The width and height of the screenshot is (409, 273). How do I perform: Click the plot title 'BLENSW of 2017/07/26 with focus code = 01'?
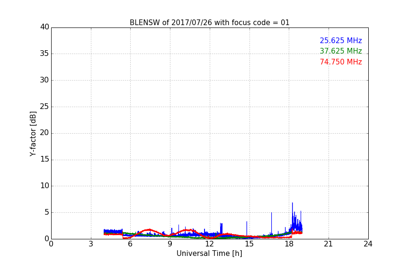pyautogui.click(x=209, y=23)
